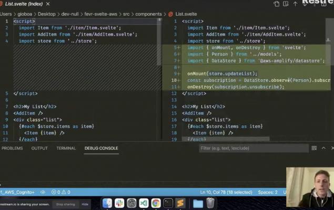Click the cloud sync icon in status bar
Image resolution: width=334 pixels, height=210 pixels.
coord(43,192)
